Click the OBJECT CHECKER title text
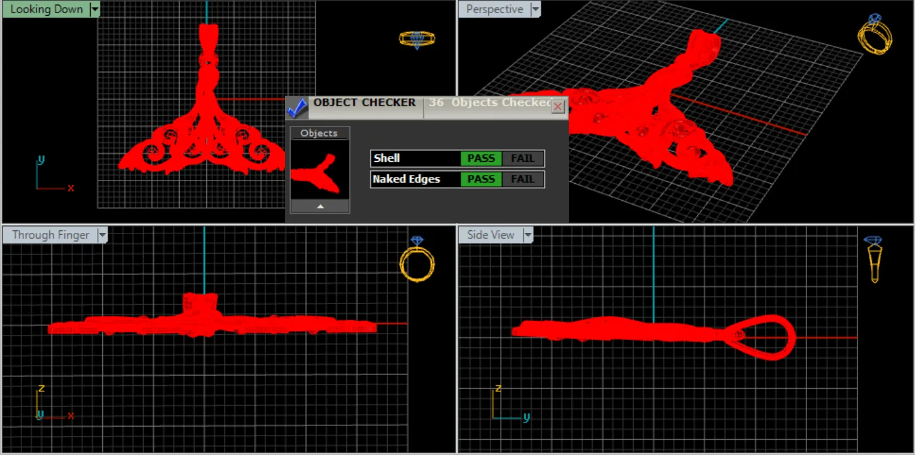 [364, 103]
